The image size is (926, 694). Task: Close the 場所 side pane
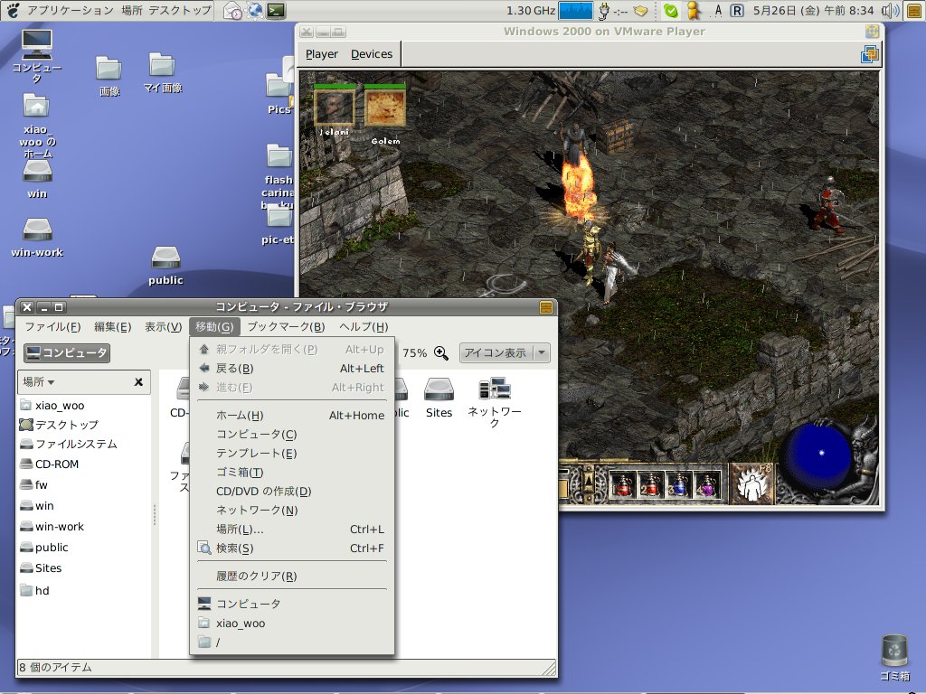click(x=138, y=382)
